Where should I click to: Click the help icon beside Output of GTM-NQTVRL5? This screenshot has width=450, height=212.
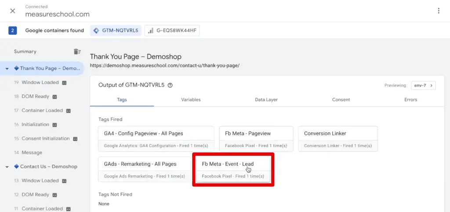[x=170, y=85]
